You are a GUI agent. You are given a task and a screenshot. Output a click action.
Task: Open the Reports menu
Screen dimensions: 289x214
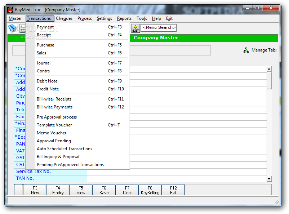click(x=124, y=18)
